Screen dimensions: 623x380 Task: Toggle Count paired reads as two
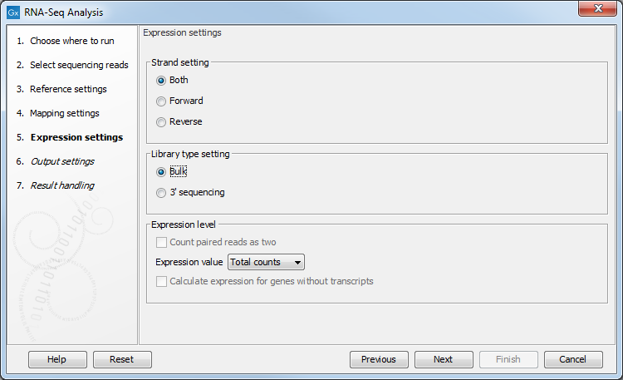[x=162, y=242]
